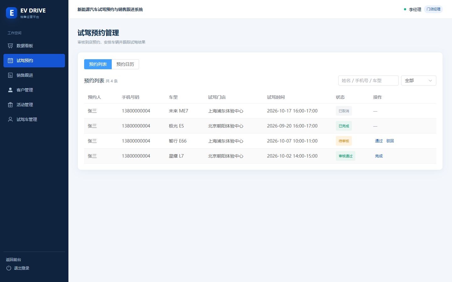Switch to the 预约日历 tab
The image size is (452, 282).
click(125, 64)
